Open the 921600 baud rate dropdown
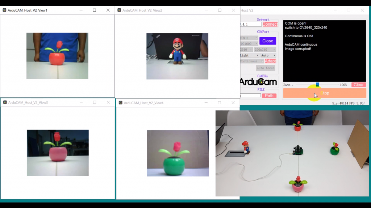This screenshot has width=371, height=208. pyautogui.click(x=249, y=44)
